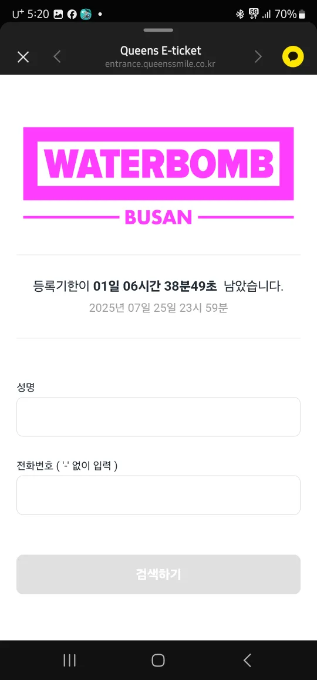Image resolution: width=317 pixels, height=680 pixels.
Task: Tap the Android back button
Action: (x=247, y=660)
